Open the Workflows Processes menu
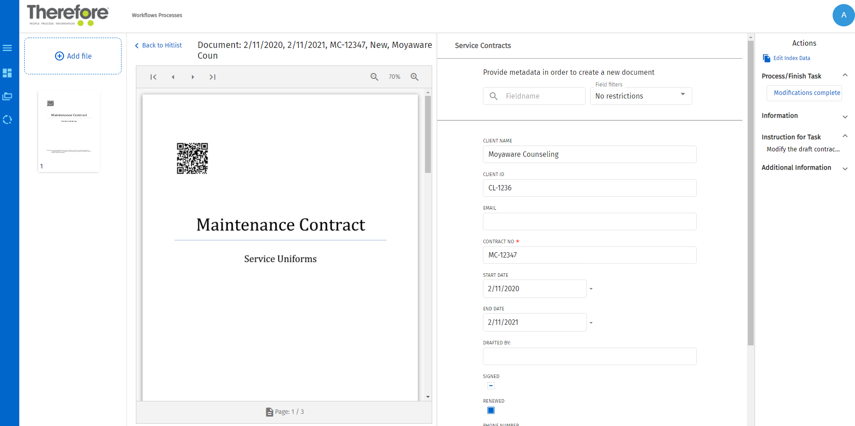The height and width of the screenshot is (426, 855). [x=156, y=15]
